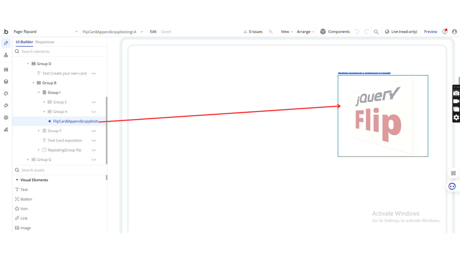The width and height of the screenshot is (460, 259).
Task: Collapse the Group B tree node
Action: [33, 83]
